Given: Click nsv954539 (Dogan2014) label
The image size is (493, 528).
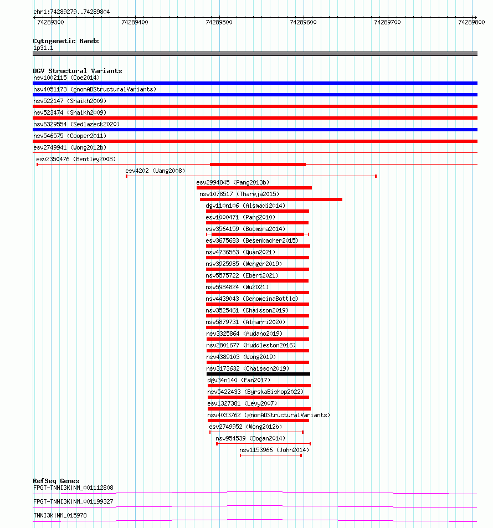Looking at the screenshot, I should [x=250, y=438].
